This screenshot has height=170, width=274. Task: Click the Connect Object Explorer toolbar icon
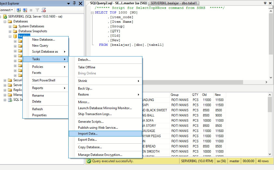[x=19, y=10]
